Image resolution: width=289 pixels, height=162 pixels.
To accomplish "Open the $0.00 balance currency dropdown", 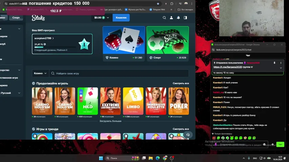I will tap(101, 18).
